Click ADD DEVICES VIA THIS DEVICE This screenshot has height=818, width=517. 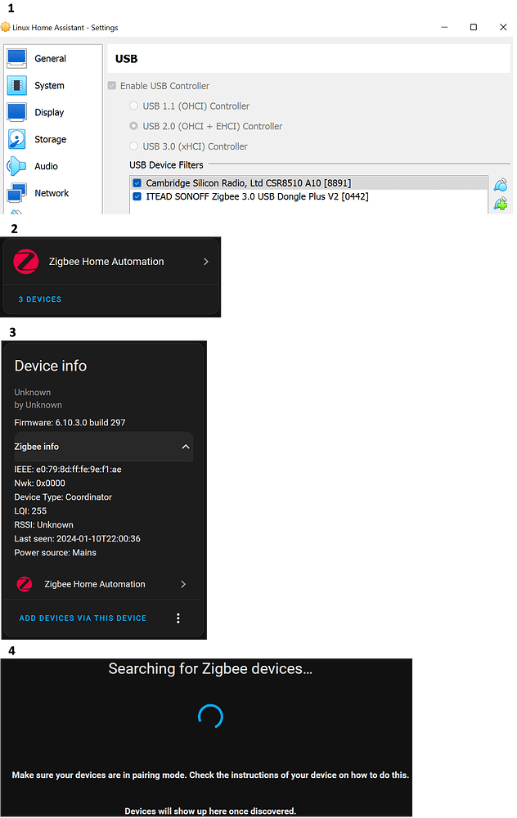[x=83, y=618]
